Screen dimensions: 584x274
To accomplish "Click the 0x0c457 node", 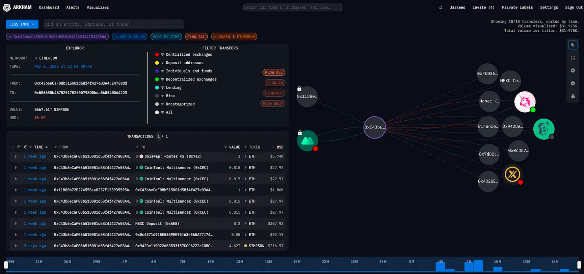I will pos(518,151).
